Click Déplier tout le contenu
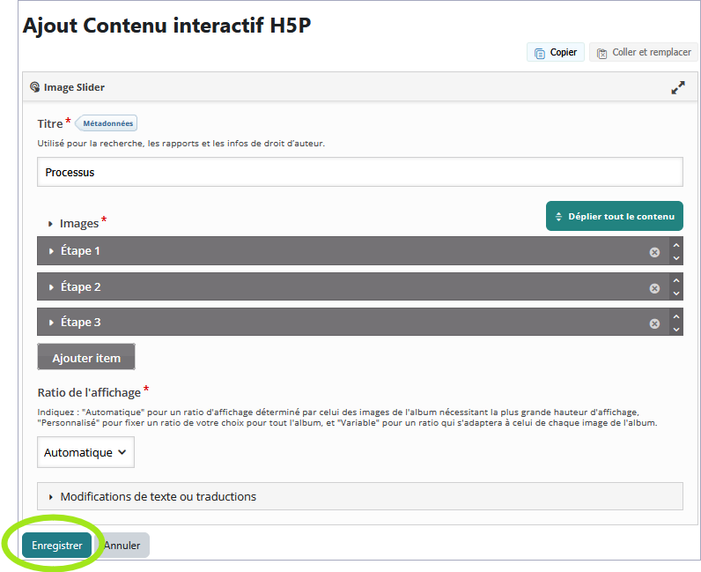 [x=614, y=216]
